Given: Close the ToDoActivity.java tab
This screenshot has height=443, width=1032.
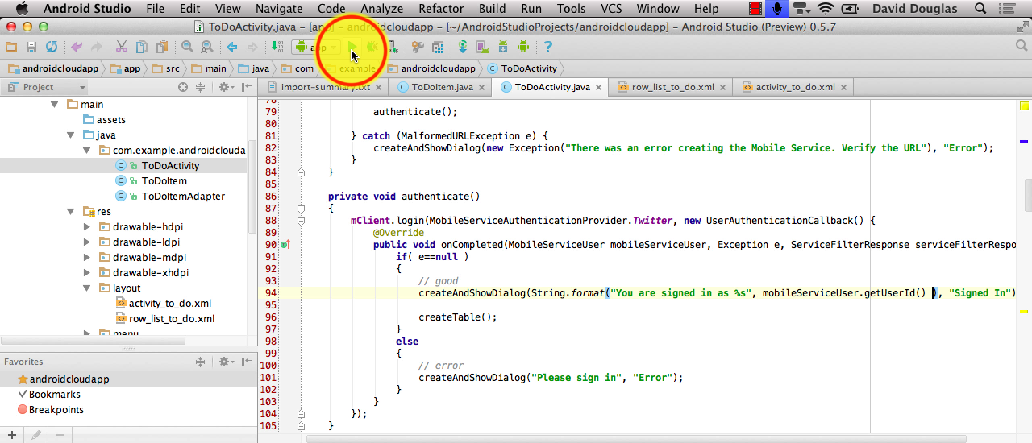Looking at the screenshot, I should (x=599, y=87).
